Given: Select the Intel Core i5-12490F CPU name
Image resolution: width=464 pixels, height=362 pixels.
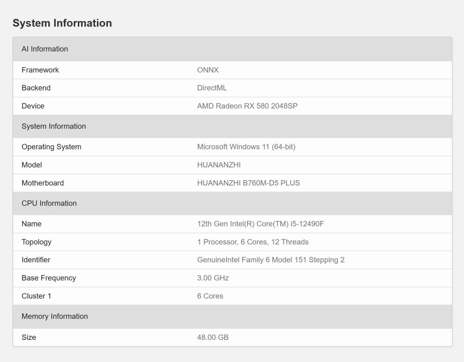Looking at the screenshot, I should (260, 224).
